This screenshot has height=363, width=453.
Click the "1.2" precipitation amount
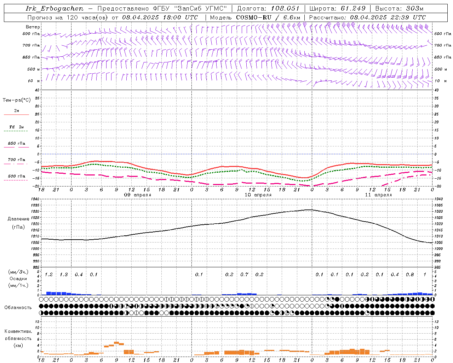coord(49,275)
